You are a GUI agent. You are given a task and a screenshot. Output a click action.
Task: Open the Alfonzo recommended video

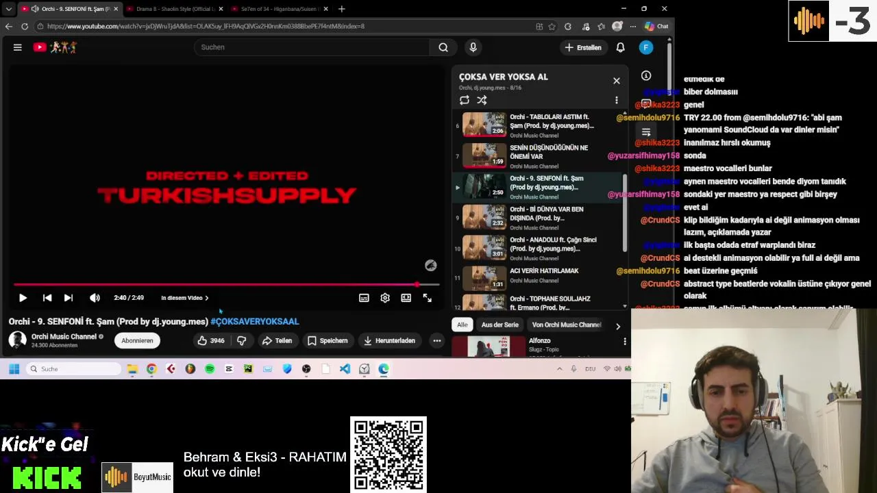point(539,340)
